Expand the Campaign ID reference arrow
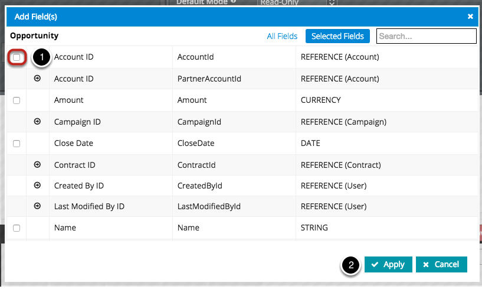 (38, 122)
